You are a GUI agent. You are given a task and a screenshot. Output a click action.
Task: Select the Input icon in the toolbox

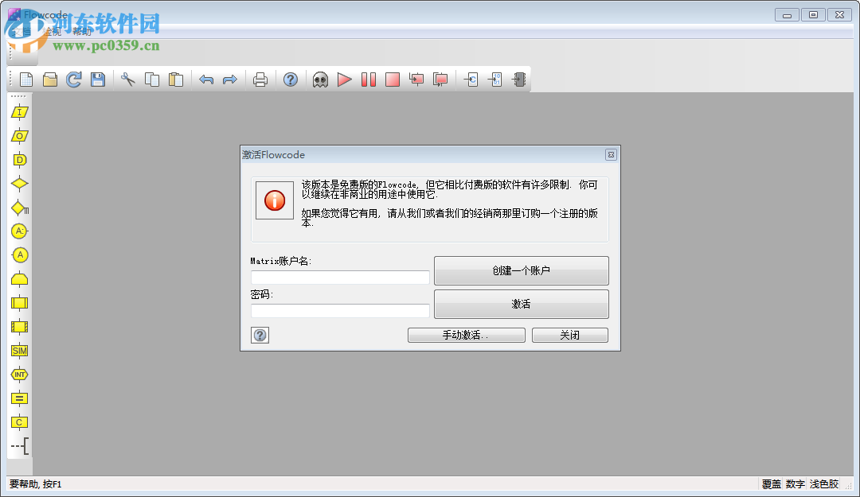pos(19,113)
